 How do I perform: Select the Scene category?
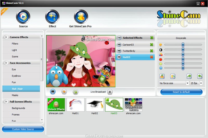(x=21, y=57)
